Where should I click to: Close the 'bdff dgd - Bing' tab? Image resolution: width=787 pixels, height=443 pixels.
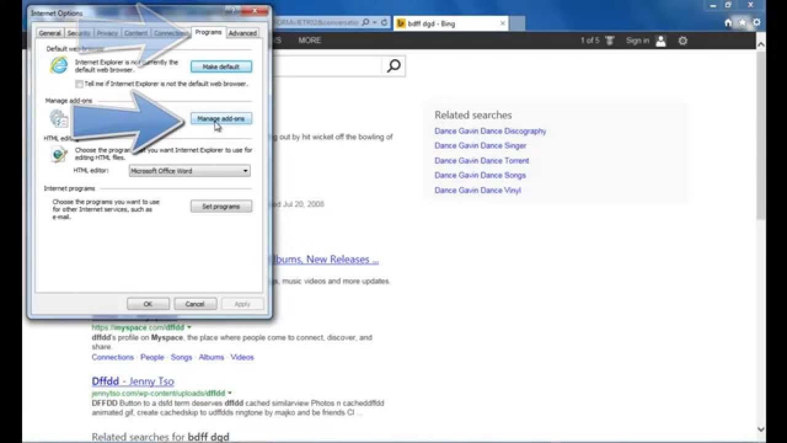(x=503, y=23)
